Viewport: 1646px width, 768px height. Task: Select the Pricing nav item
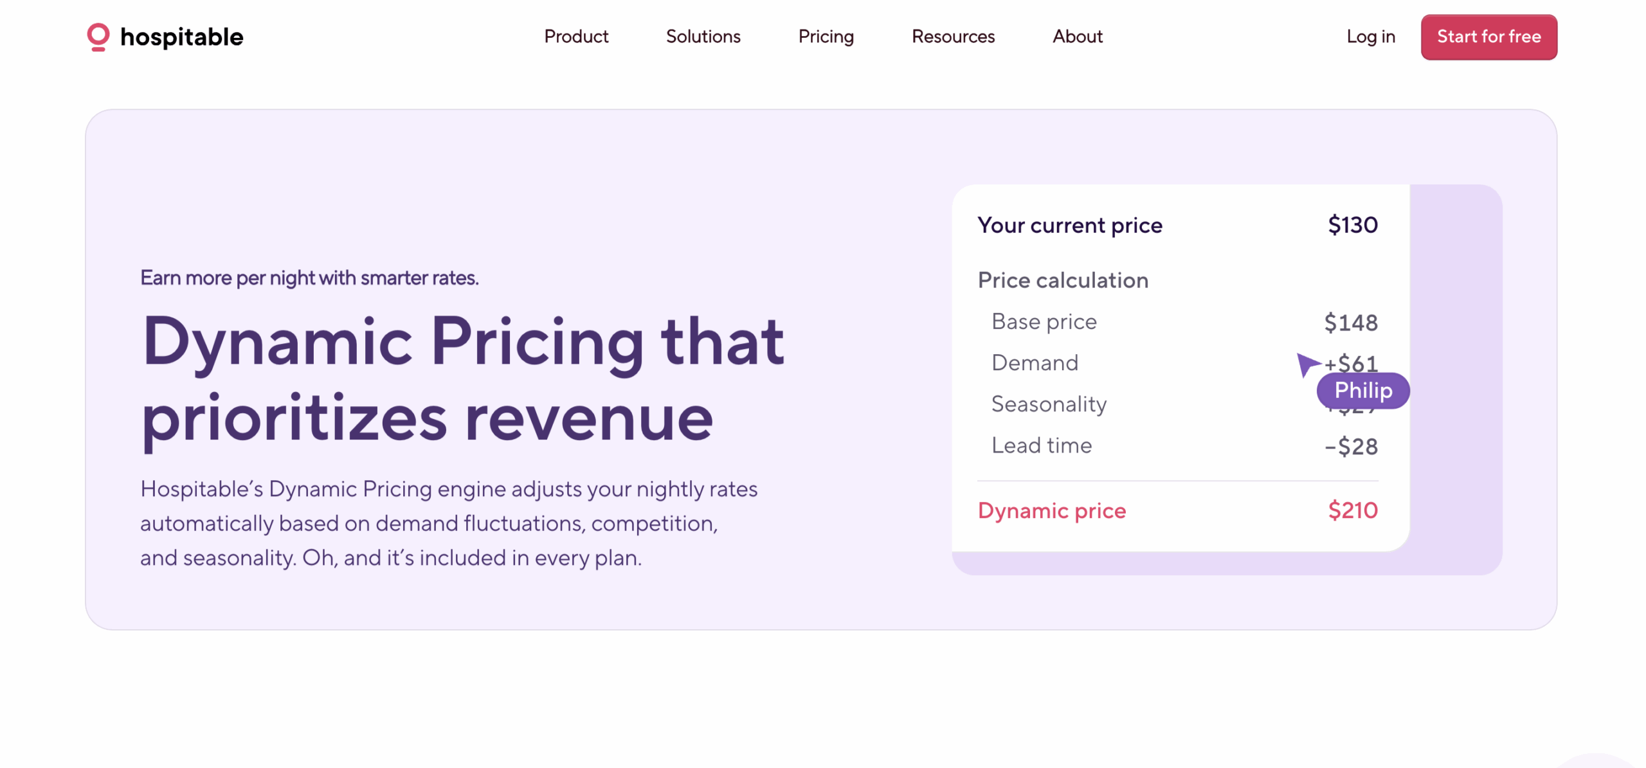coord(826,37)
